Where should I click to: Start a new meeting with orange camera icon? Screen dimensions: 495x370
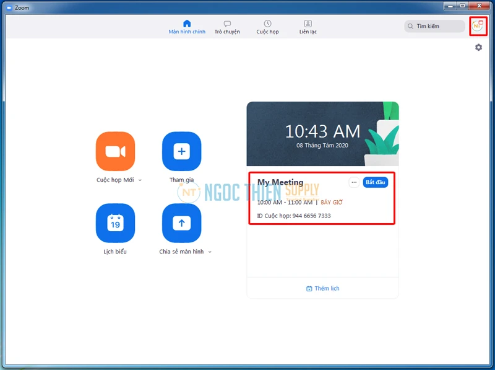tap(115, 151)
